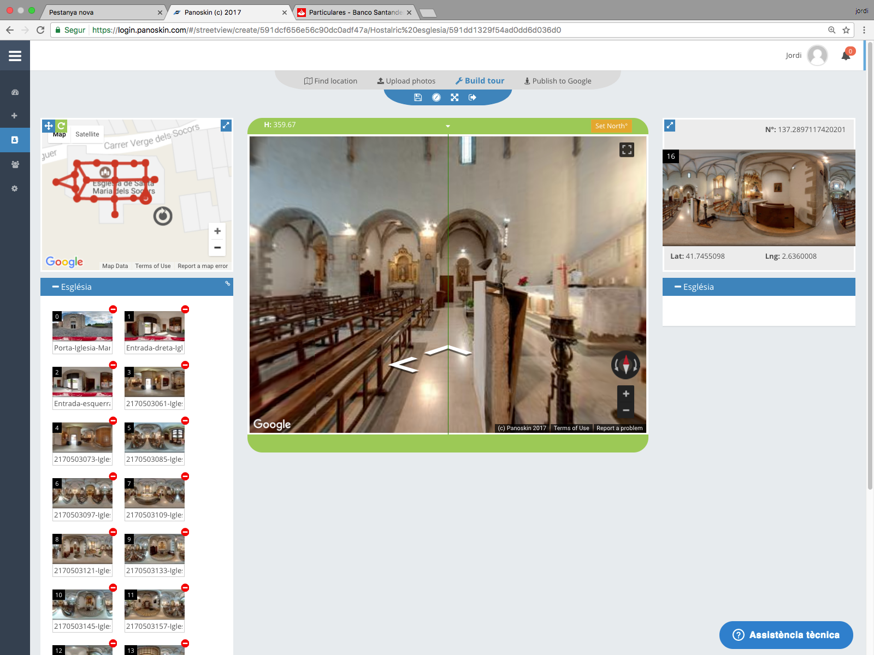
Task: Remove the 2170503109-Igle photo
Action: [x=185, y=477]
